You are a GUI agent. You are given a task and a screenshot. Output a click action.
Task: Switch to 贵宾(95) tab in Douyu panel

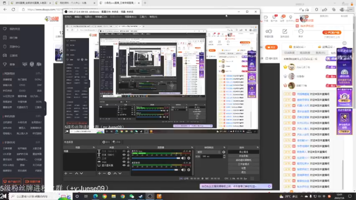tap(320, 53)
